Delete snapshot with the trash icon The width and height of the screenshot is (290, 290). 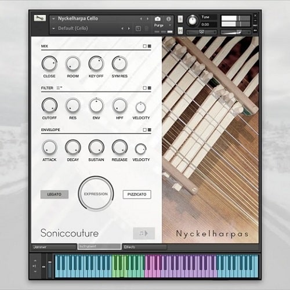147,28
